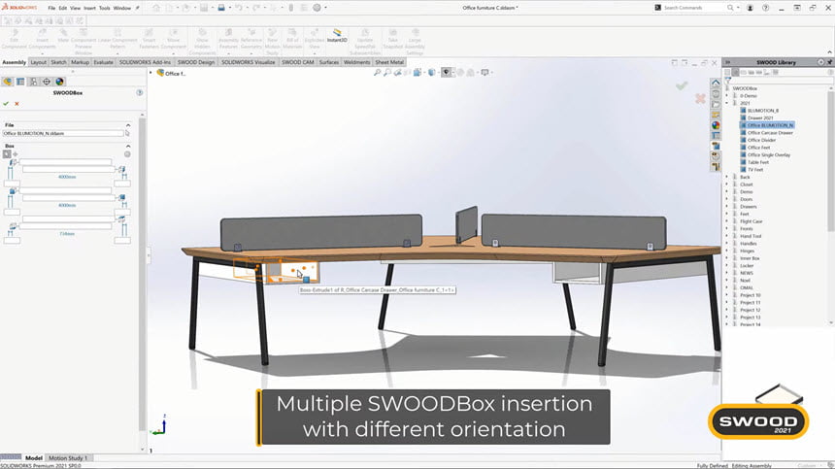The width and height of the screenshot is (835, 469).
Task: Open the SOLIDWORKS Resources task pane icon
Action: pos(716,84)
